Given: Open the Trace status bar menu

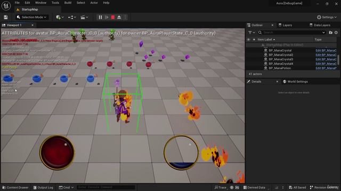Looking at the screenshot, I should tap(220, 187).
